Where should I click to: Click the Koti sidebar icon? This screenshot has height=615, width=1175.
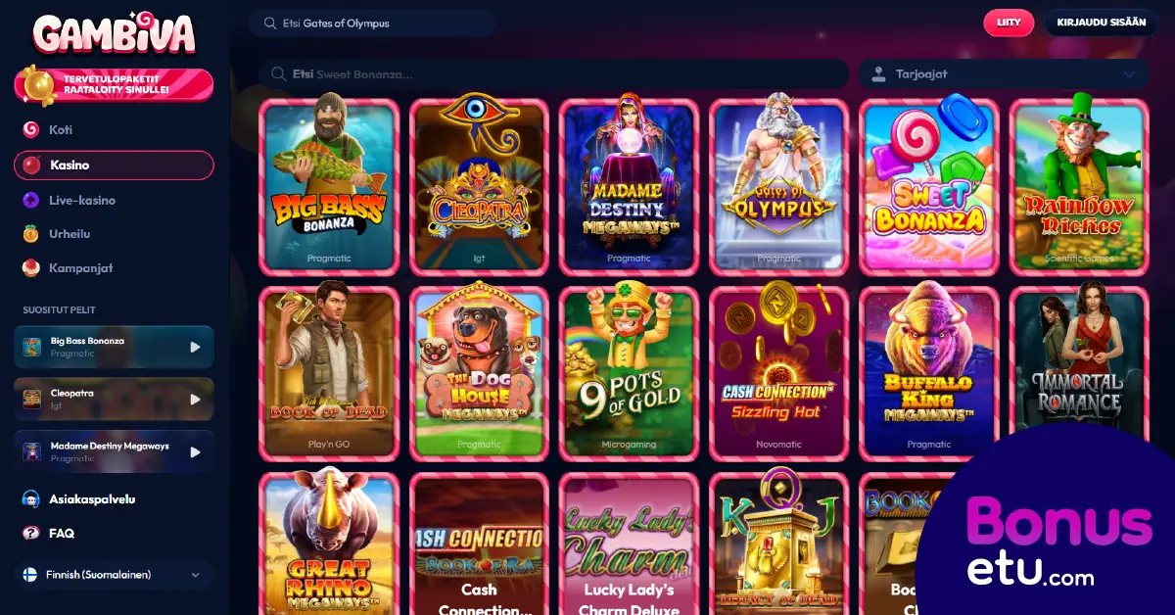point(31,129)
